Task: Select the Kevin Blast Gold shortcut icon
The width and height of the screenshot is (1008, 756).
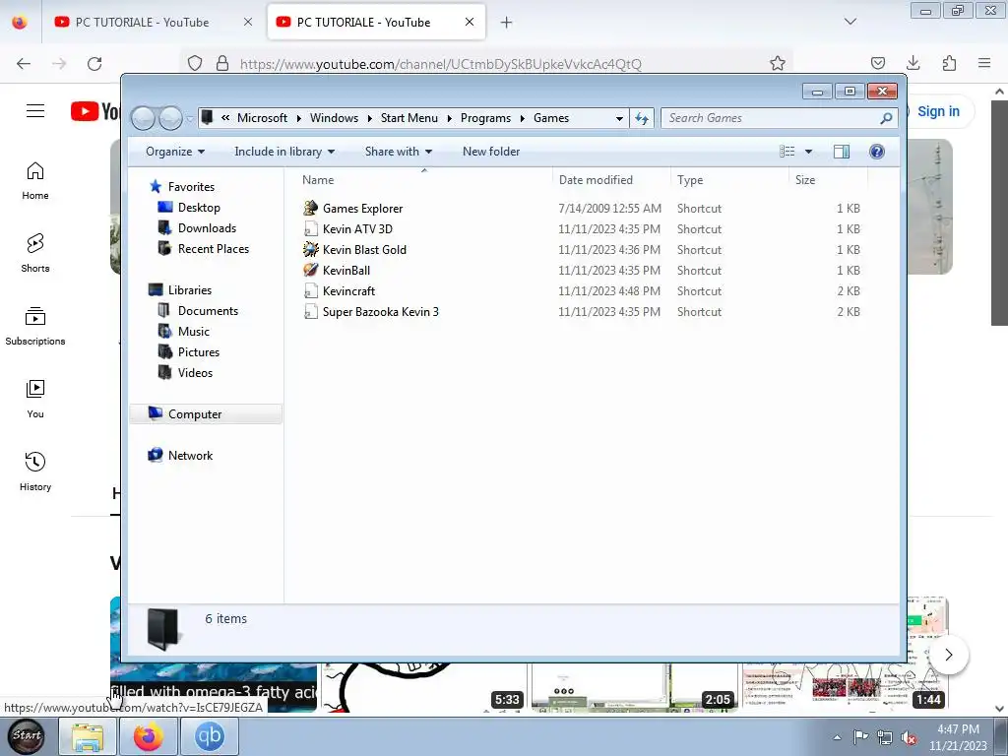Action: point(310,249)
